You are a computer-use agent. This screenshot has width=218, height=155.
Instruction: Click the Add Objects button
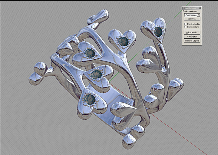pos(192,37)
